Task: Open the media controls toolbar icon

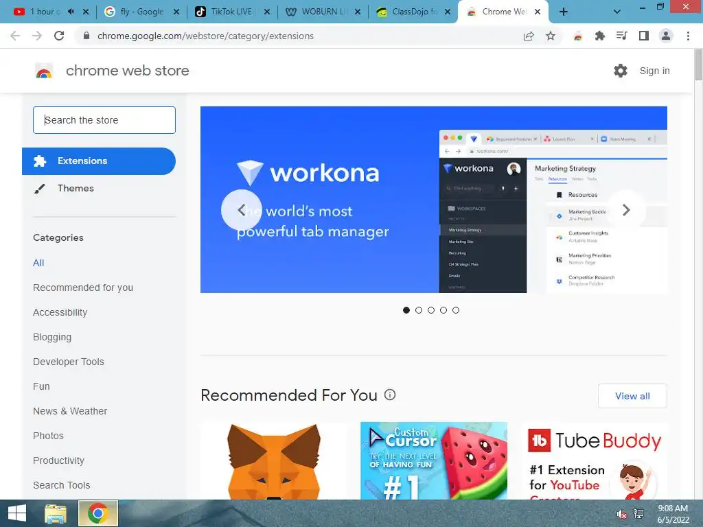Action: click(x=622, y=36)
